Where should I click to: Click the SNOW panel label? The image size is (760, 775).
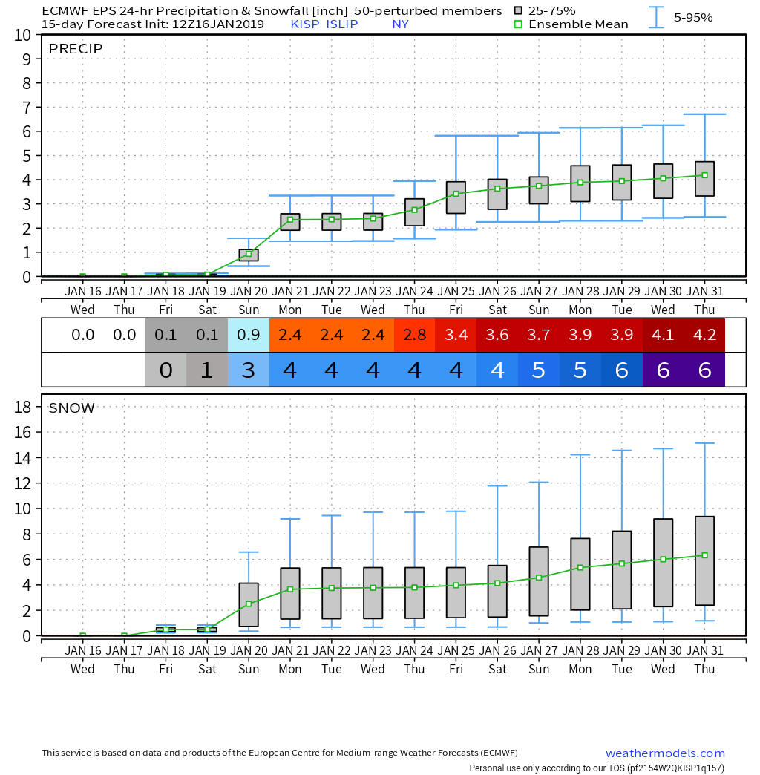[72, 408]
